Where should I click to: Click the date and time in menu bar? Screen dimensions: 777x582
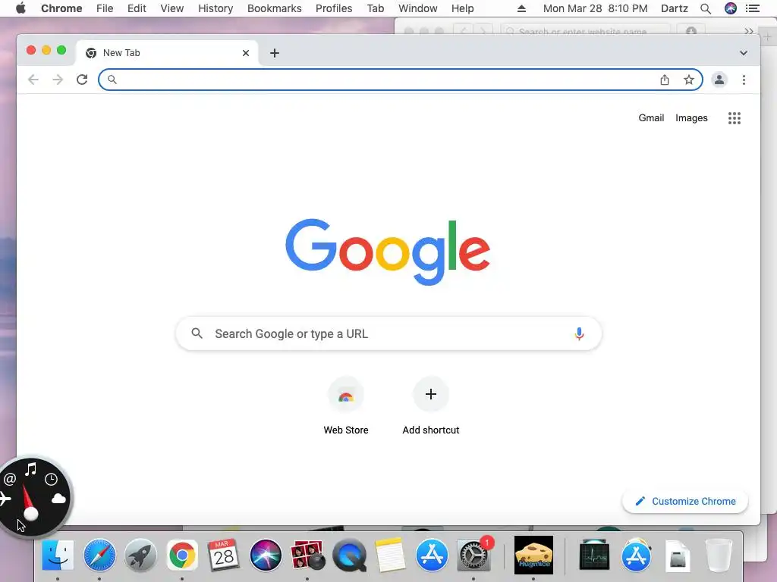click(595, 8)
